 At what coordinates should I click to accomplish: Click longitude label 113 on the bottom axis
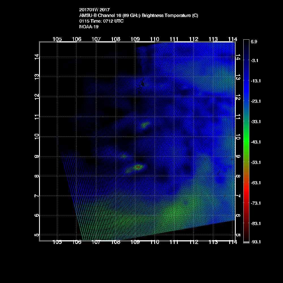point(213,242)
